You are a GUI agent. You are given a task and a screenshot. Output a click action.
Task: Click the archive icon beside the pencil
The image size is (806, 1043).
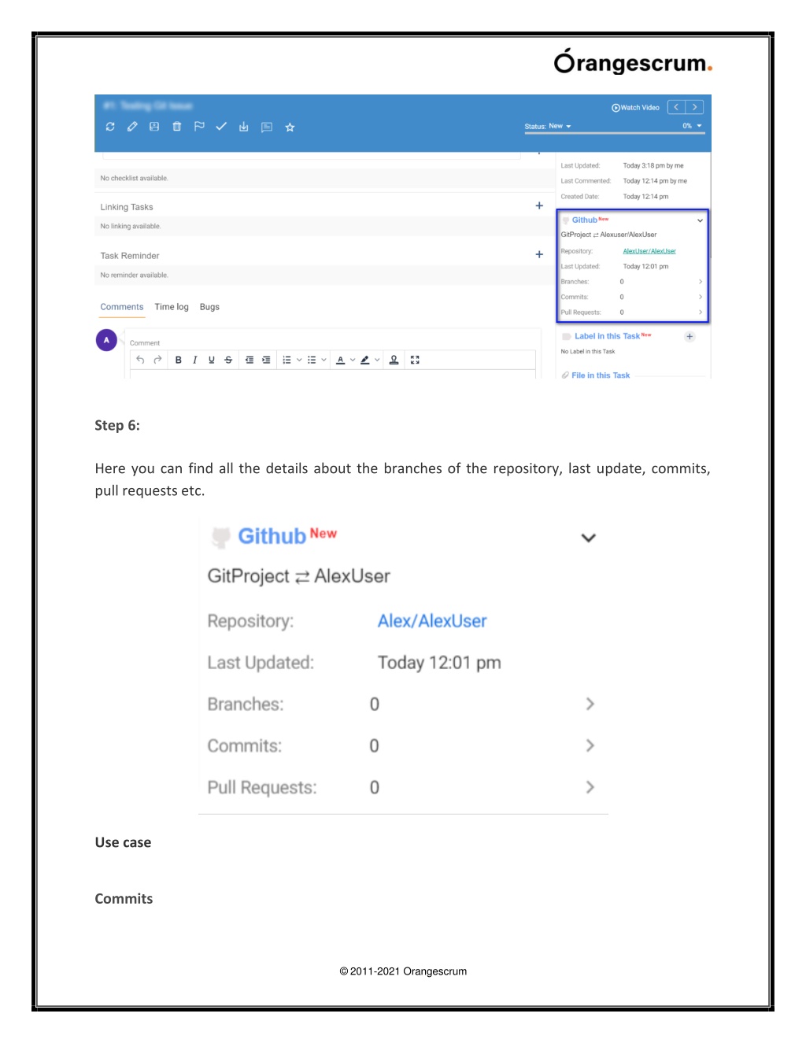pos(154,127)
